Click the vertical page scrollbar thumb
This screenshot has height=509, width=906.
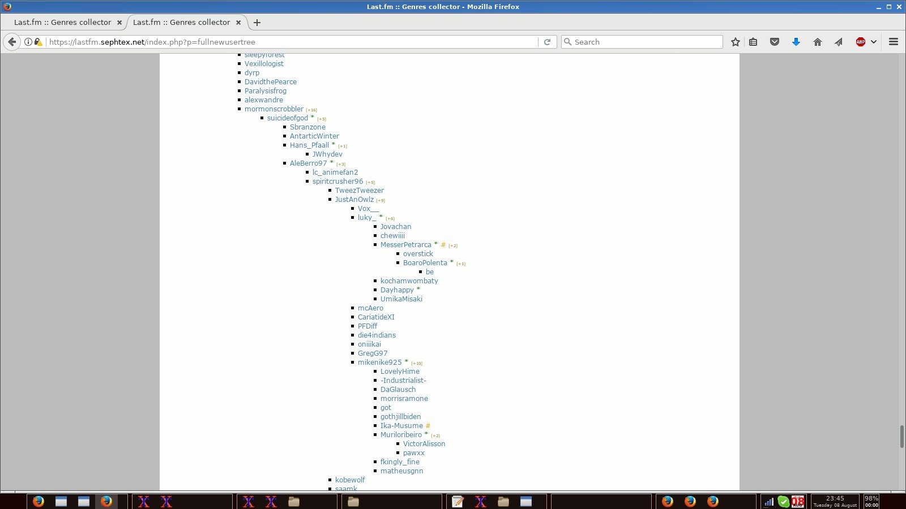901,437
